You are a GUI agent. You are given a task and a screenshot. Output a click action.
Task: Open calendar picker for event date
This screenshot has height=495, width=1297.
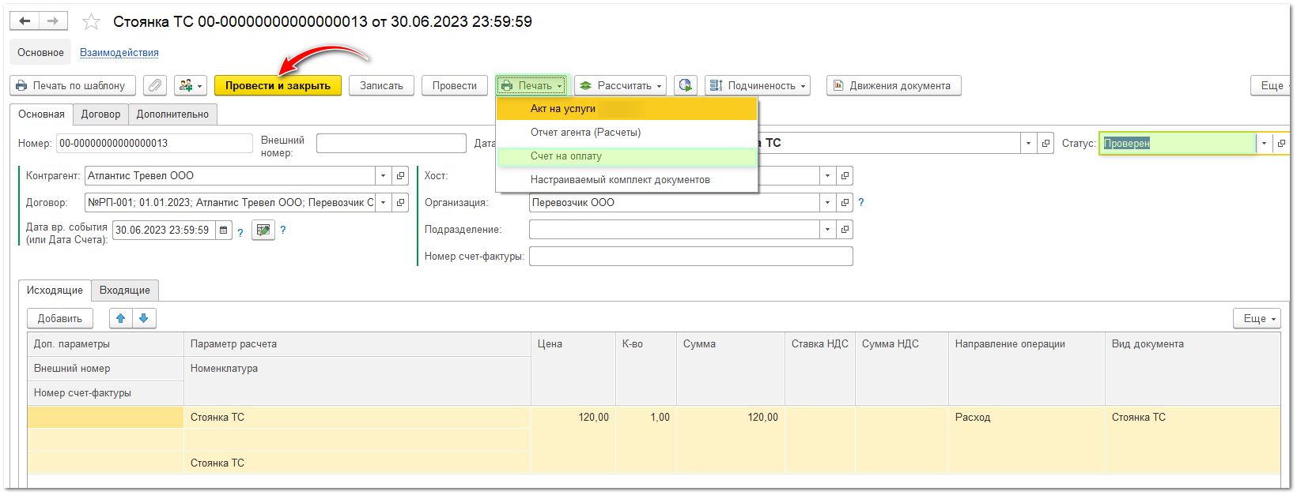pos(225,231)
